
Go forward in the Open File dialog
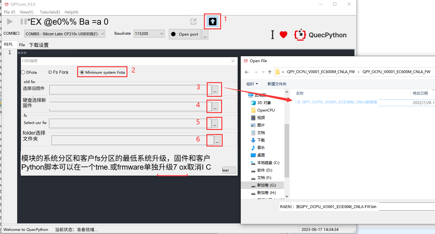pyautogui.click(x=255, y=72)
